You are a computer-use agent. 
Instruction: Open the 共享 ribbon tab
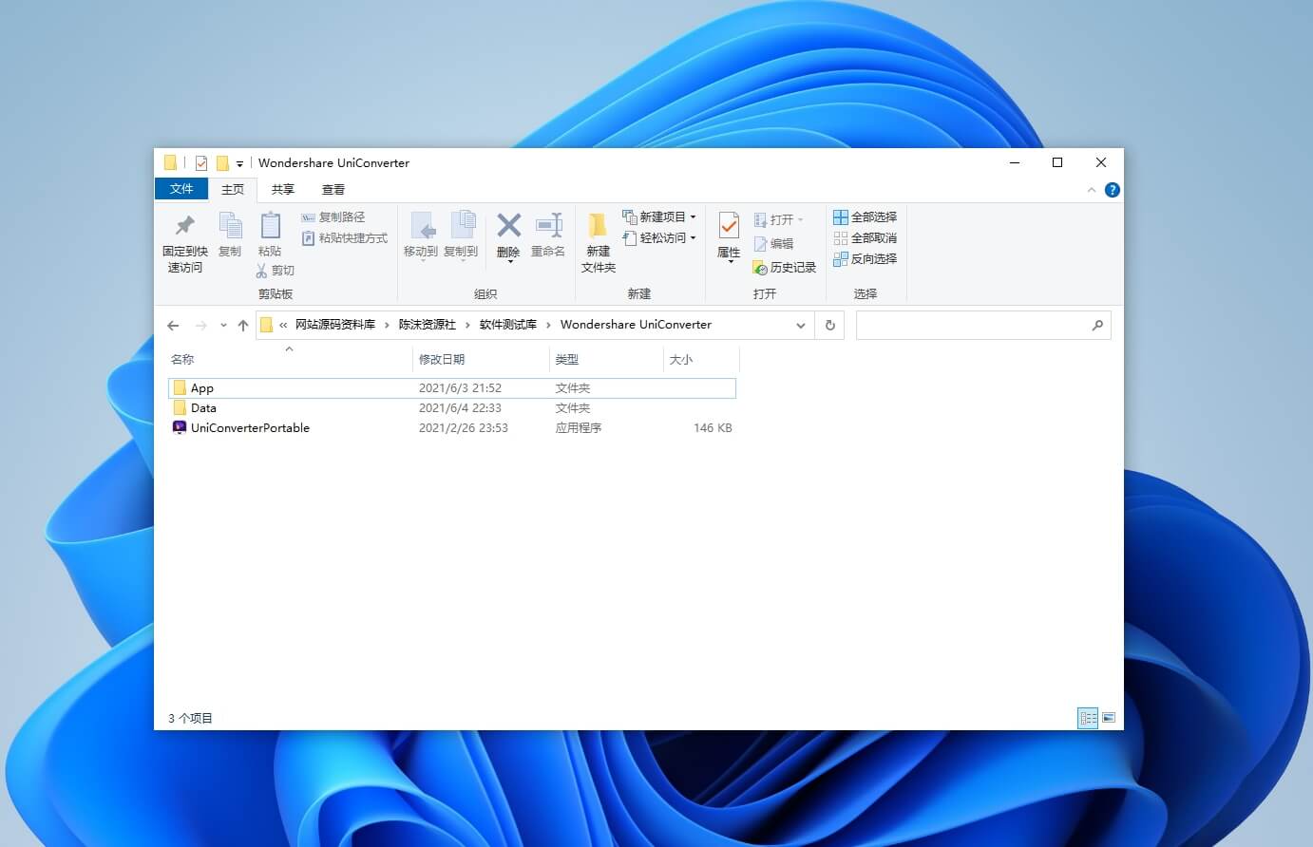281,189
